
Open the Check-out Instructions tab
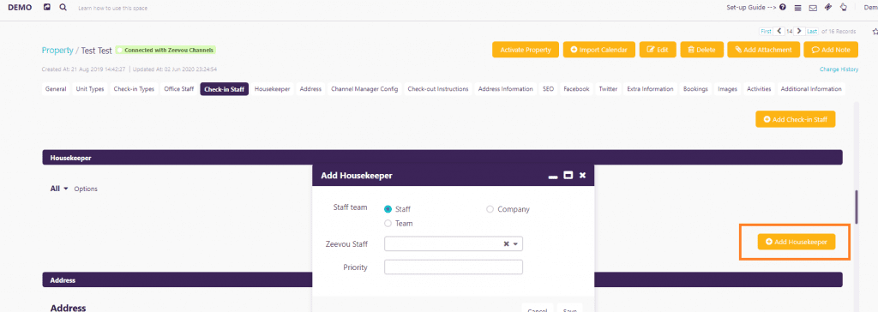[x=438, y=89]
